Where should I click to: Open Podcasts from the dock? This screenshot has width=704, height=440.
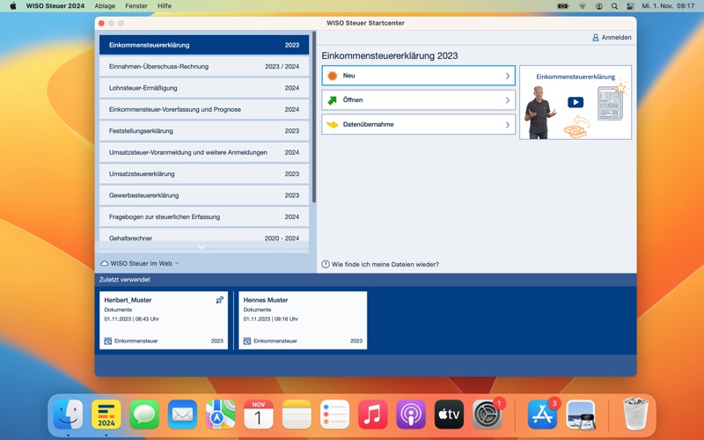(411, 414)
